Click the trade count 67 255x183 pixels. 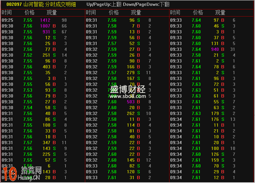[64, 32]
